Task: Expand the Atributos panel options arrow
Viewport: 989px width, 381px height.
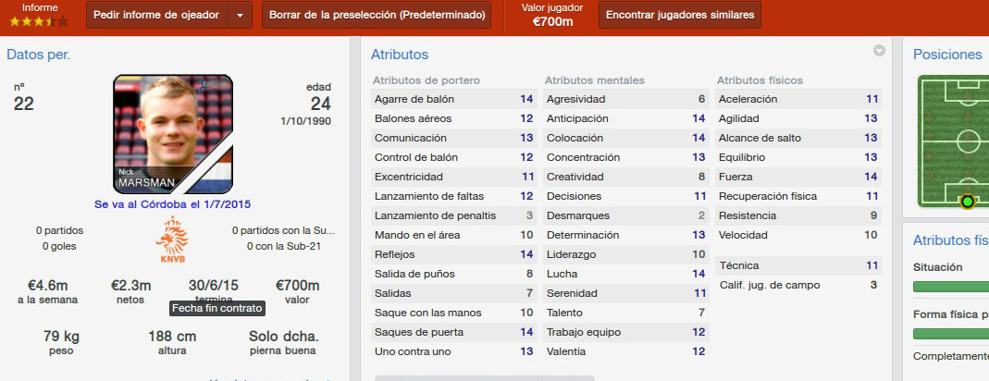Action: 879,51
